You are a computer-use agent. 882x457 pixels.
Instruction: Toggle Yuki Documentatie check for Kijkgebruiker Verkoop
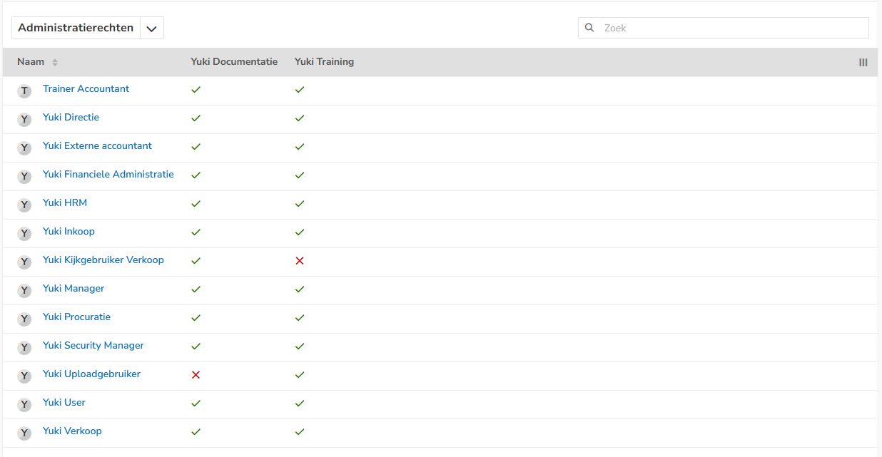click(x=196, y=261)
